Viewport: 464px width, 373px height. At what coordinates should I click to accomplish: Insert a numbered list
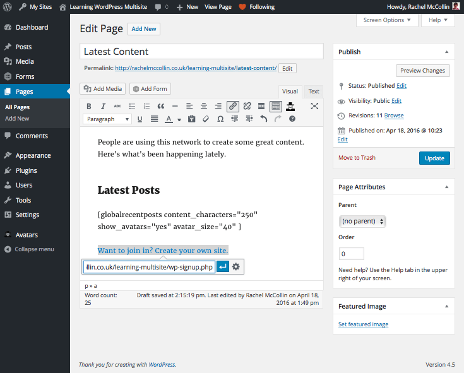pos(146,106)
